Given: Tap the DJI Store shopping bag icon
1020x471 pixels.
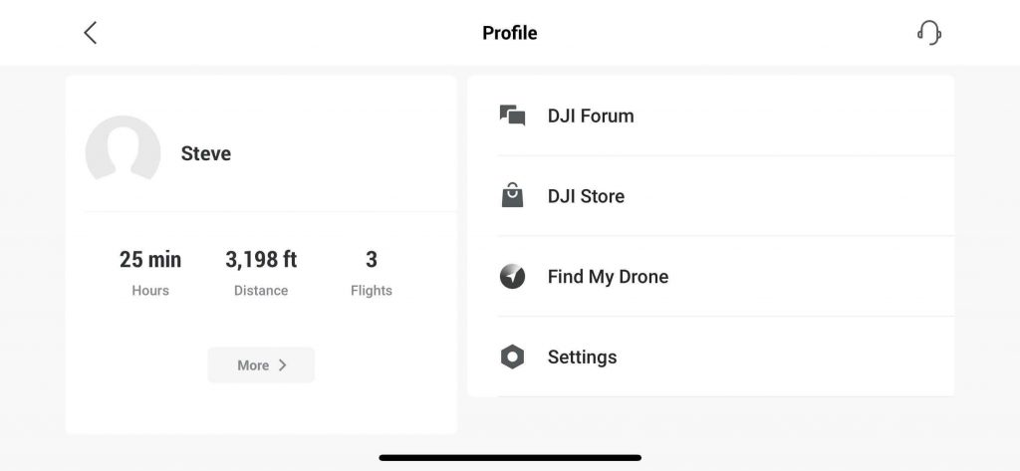Looking at the screenshot, I should (512, 196).
